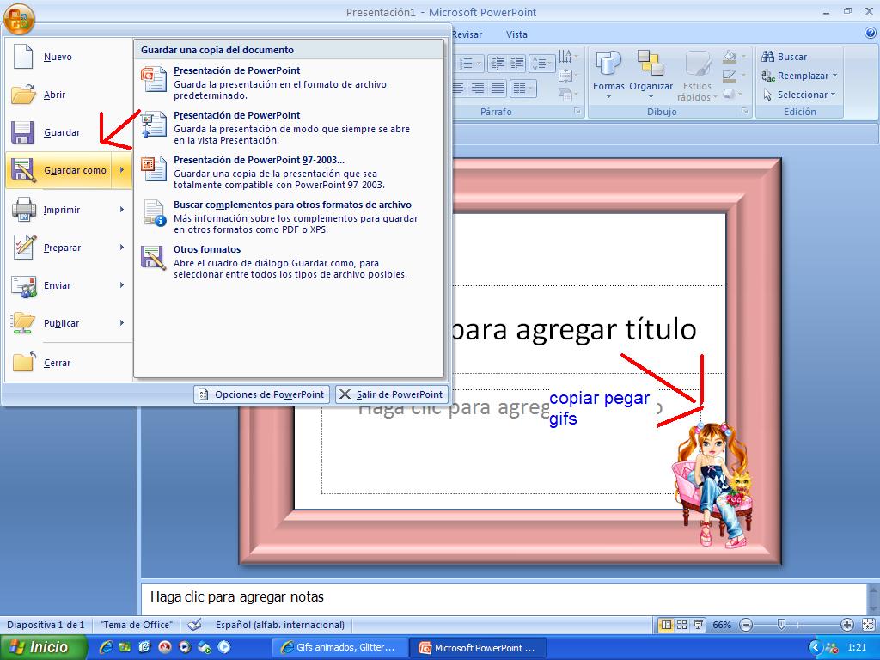Switch to the Revisar ribbon tab

click(x=467, y=34)
